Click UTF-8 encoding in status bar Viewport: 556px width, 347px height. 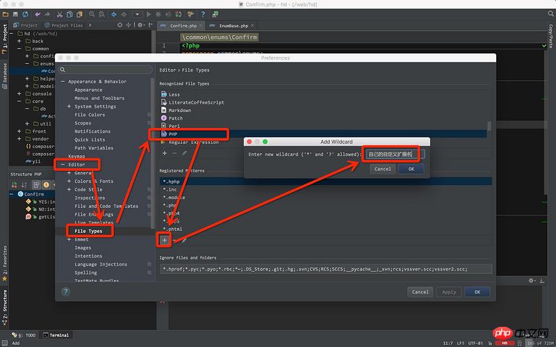tap(476, 343)
